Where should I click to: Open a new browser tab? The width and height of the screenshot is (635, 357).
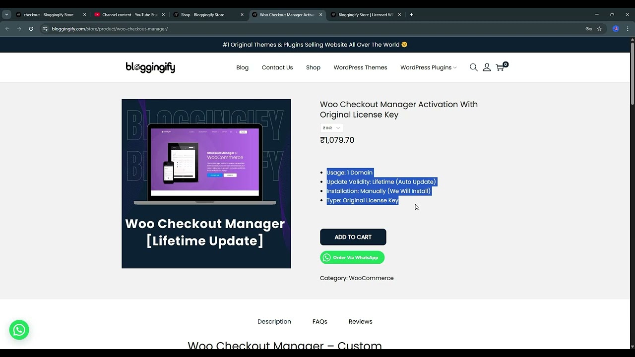[x=411, y=14]
